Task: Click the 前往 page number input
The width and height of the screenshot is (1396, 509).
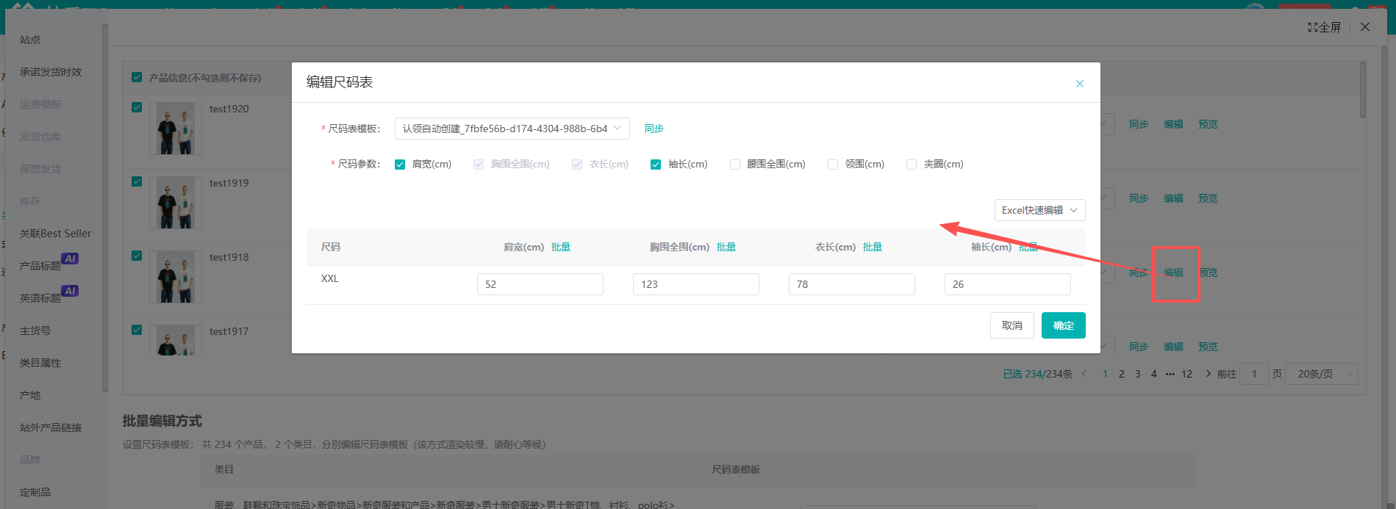Action: tap(1254, 374)
